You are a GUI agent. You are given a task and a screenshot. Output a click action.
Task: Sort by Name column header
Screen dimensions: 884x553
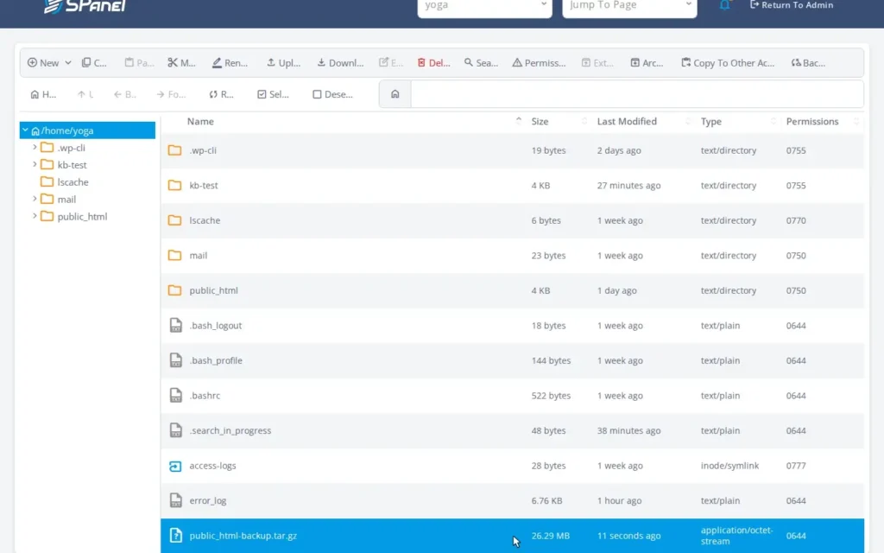coord(200,121)
